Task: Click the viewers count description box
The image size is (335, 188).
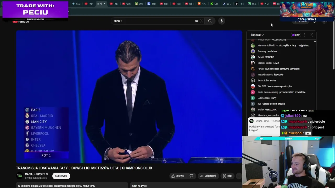Action: (x=72, y=185)
